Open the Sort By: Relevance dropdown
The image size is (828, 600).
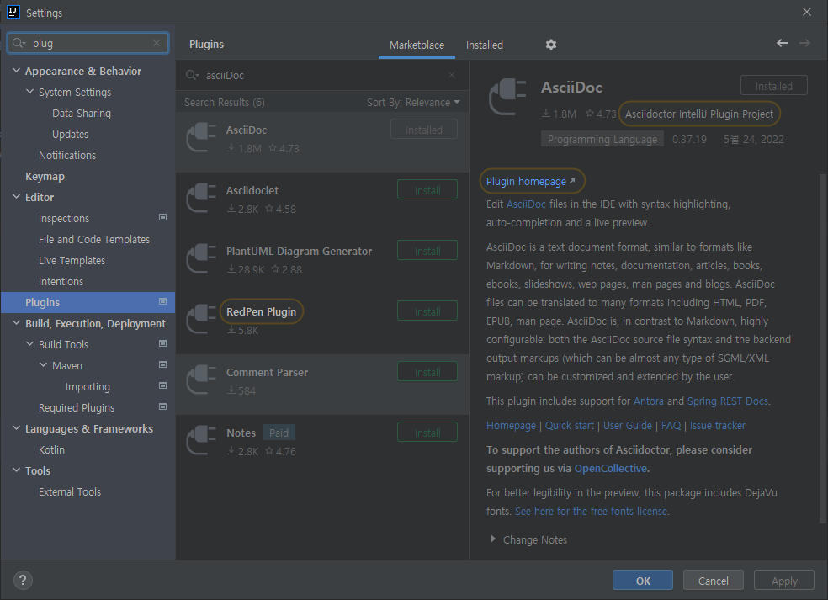[x=413, y=103]
